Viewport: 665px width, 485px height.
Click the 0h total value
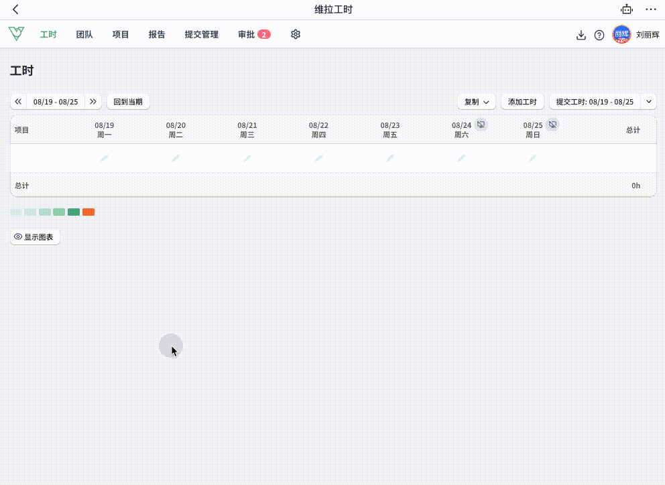636,186
